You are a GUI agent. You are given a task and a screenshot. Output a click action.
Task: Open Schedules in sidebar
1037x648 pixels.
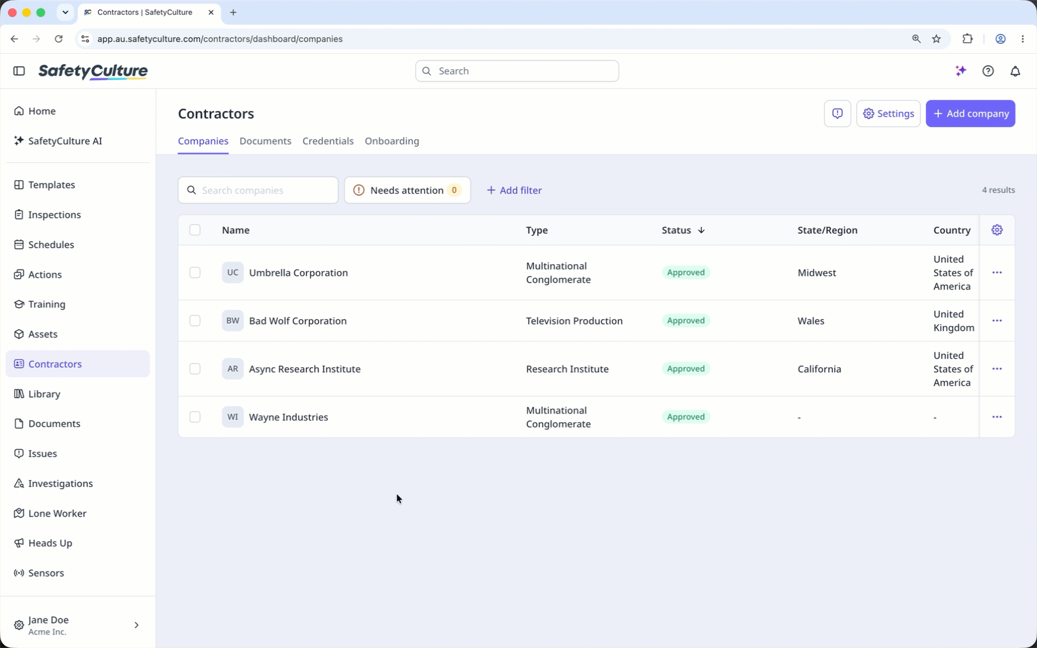pyautogui.click(x=78, y=244)
